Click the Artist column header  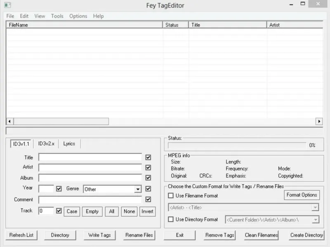(295, 25)
